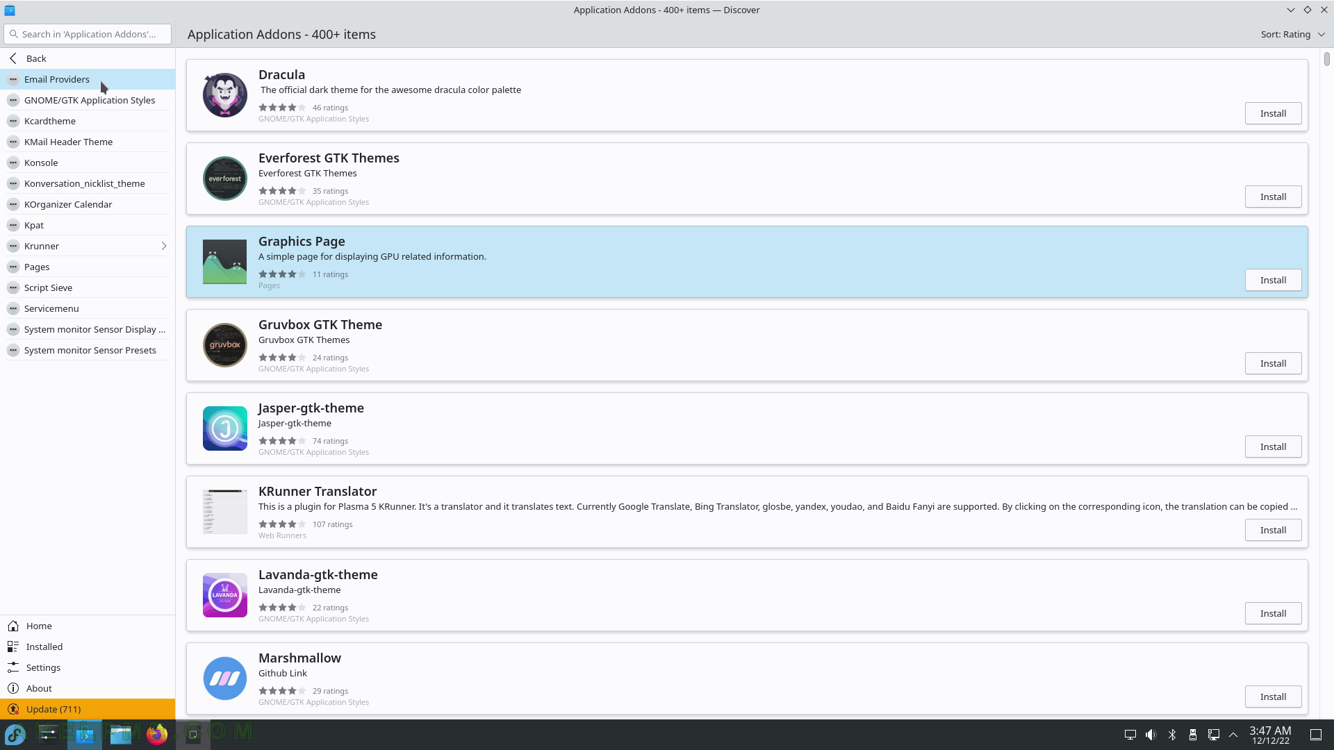Open the Graphics Page icon
This screenshot has width=1334, height=750.
click(x=224, y=262)
